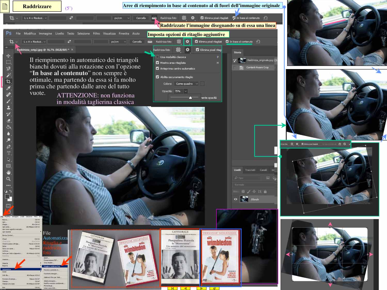
Task: Switch to the Tracciati tab
Action: pyautogui.click(x=250, y=170)
